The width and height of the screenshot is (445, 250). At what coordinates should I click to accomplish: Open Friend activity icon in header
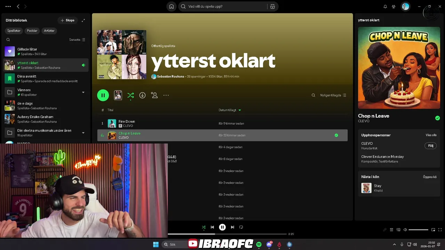click(x=394, y=7)
